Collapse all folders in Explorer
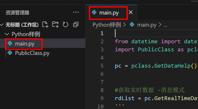Screen dimensions: 198x109 (x=76, y=24)
